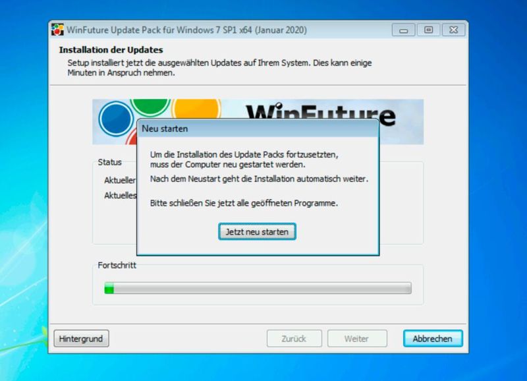Close the setup window with the X button
The width and height of the screenshot is (527, 381).
(x=454, y=29)
